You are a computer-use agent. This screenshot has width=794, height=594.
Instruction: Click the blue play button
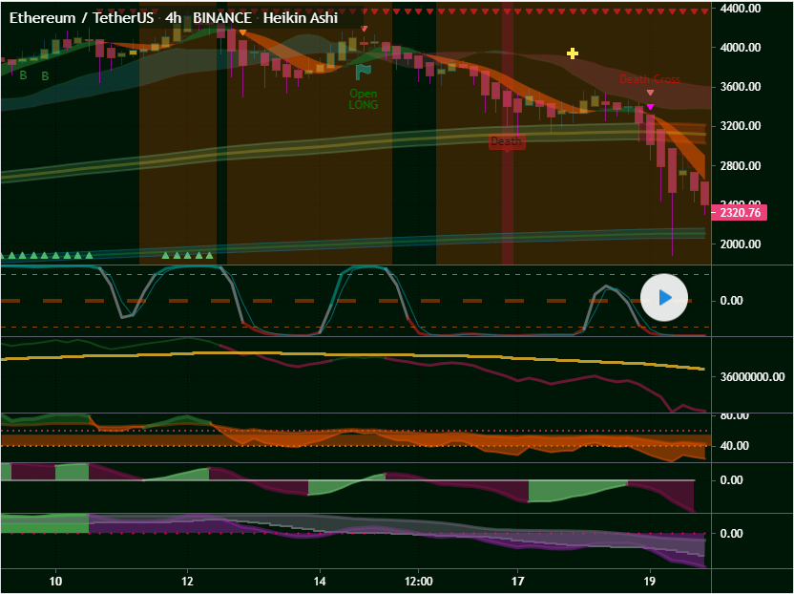pos(664,297)
